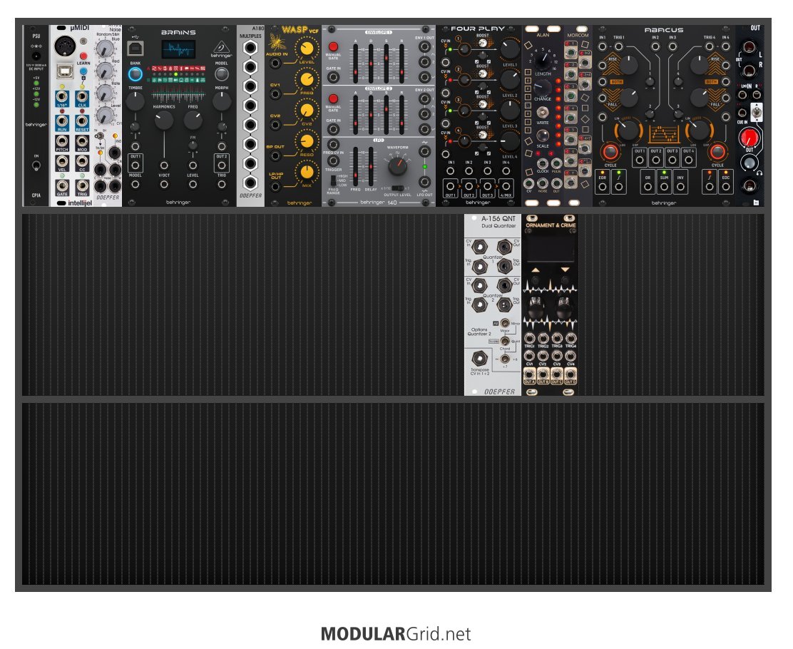Click the CHANCE knob on Alan
Image resolution: width=793 pixels, height=649 pixels.
[x=543, y=88]
